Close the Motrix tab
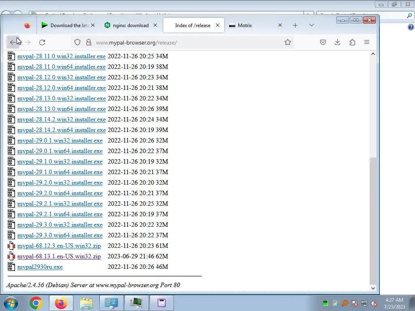Screen dimensions: 415x311 (280, 26)
